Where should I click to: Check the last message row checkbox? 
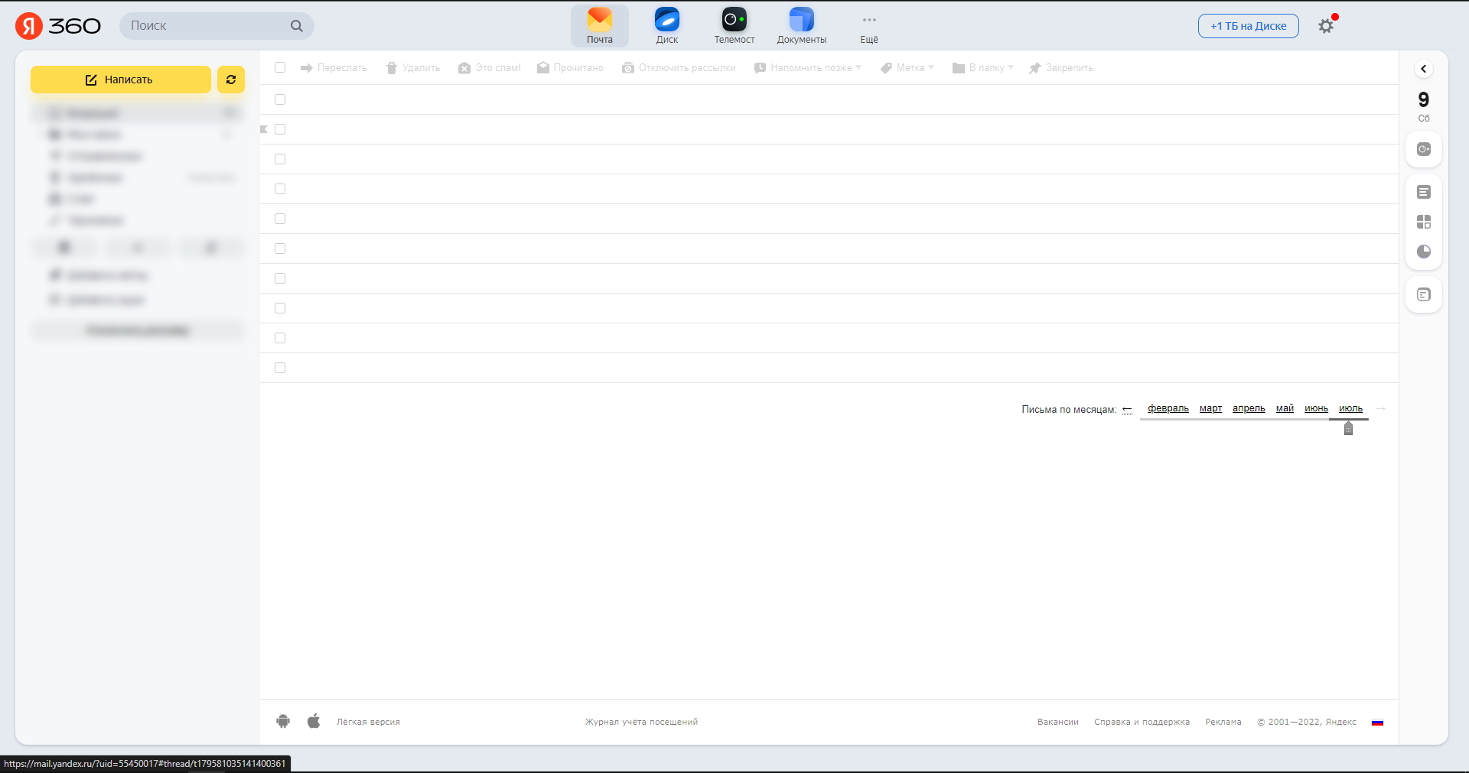280,368
